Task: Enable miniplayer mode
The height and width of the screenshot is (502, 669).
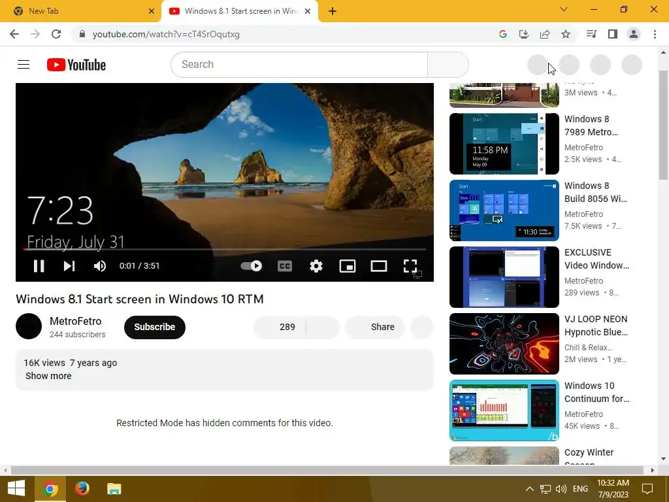Action: pos(348,266)
